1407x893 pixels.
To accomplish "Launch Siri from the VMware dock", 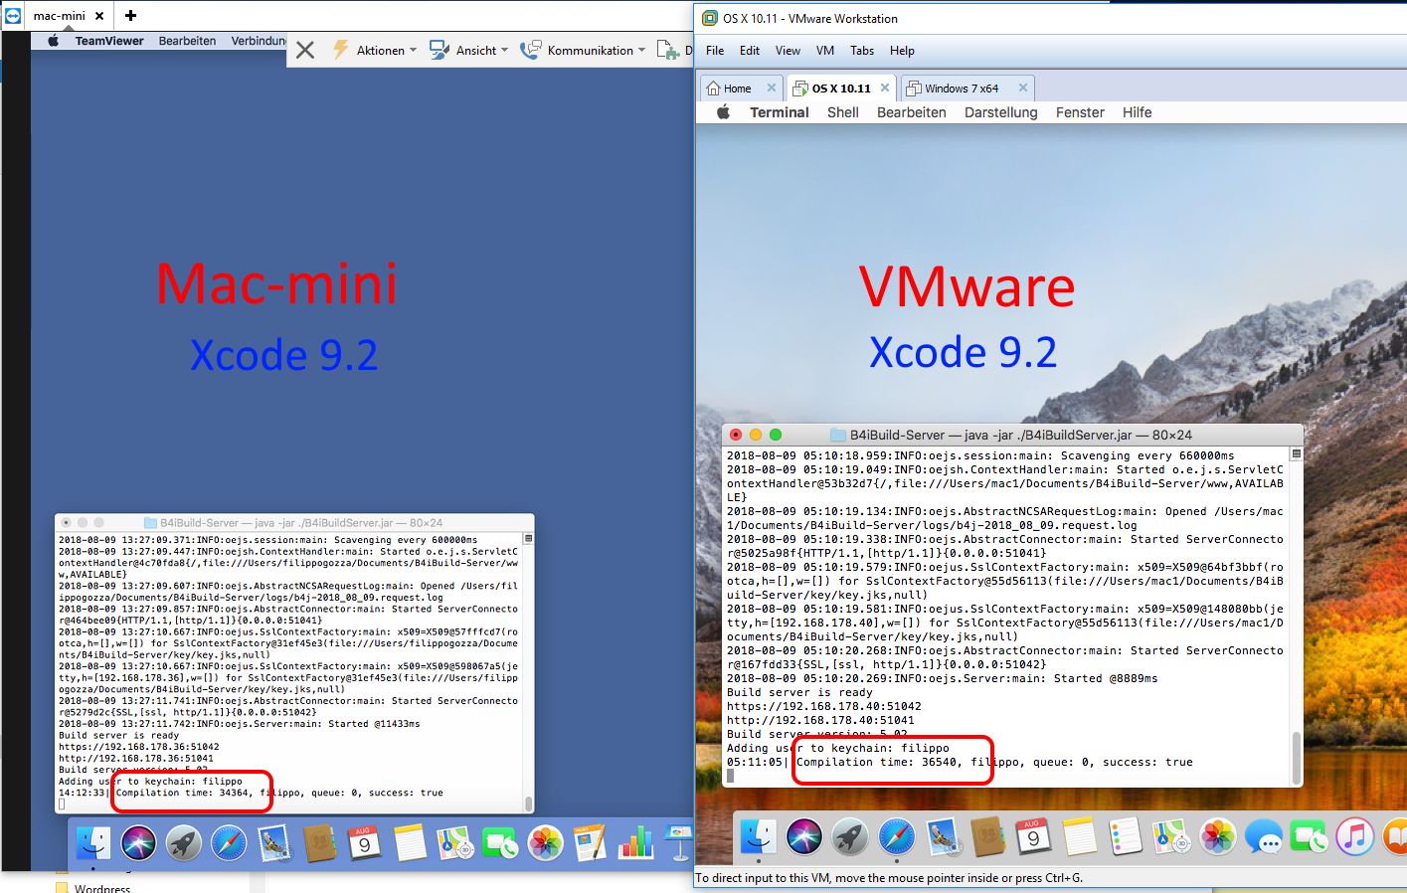I will 804,836.
